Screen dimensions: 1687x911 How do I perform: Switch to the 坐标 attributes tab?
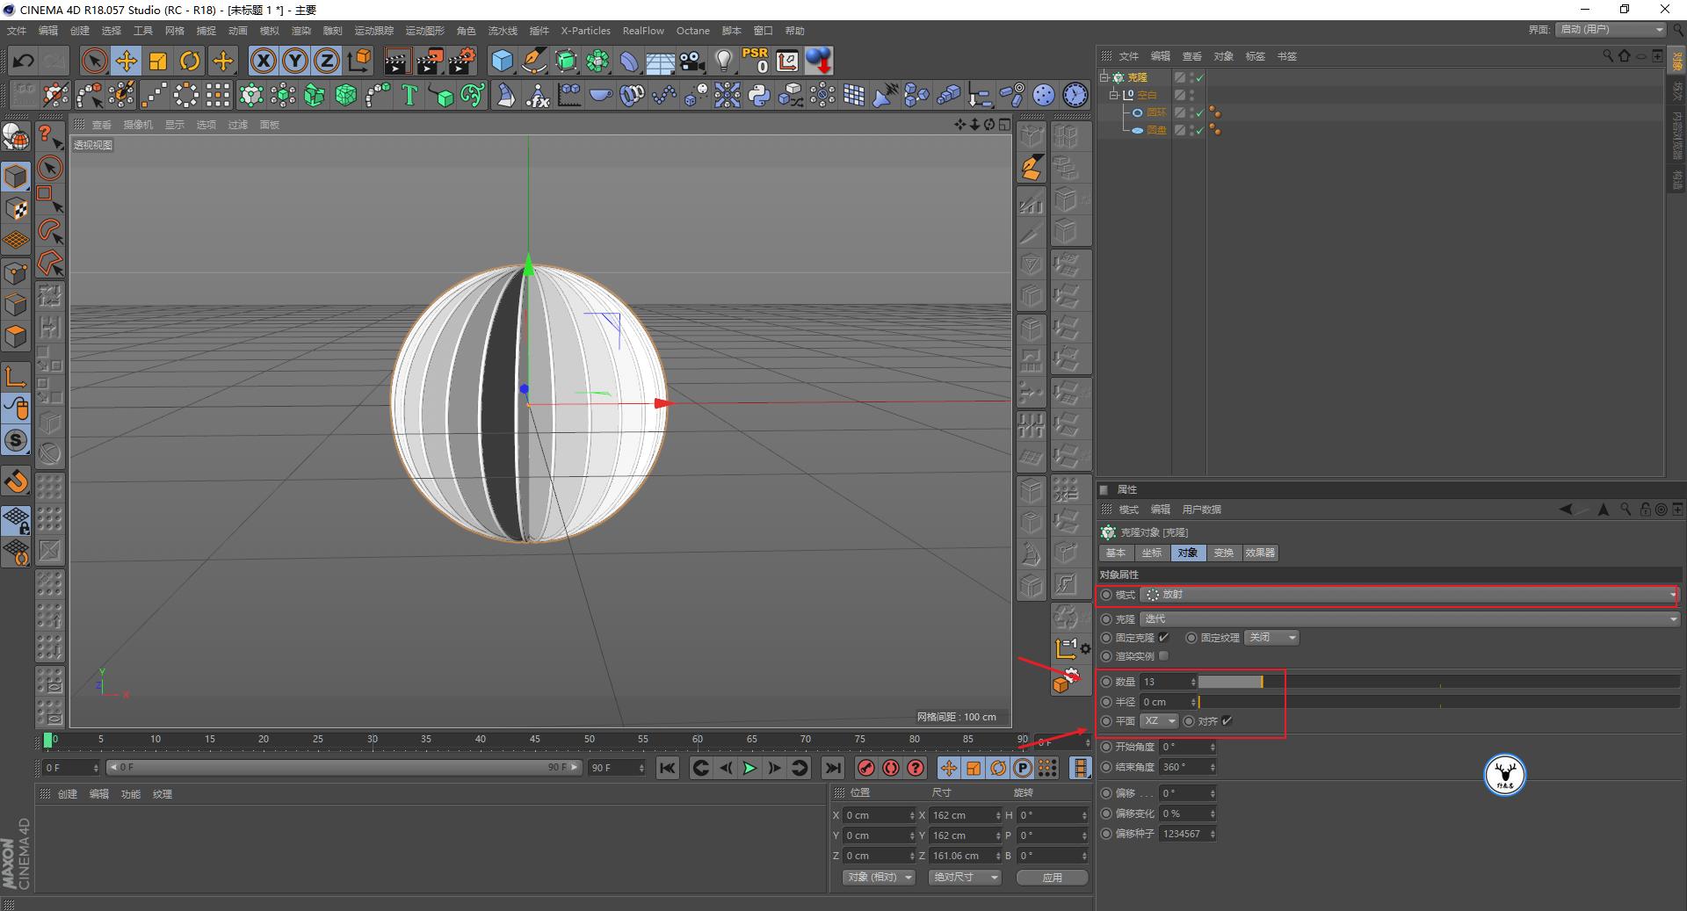click(x=1151, y=553)
